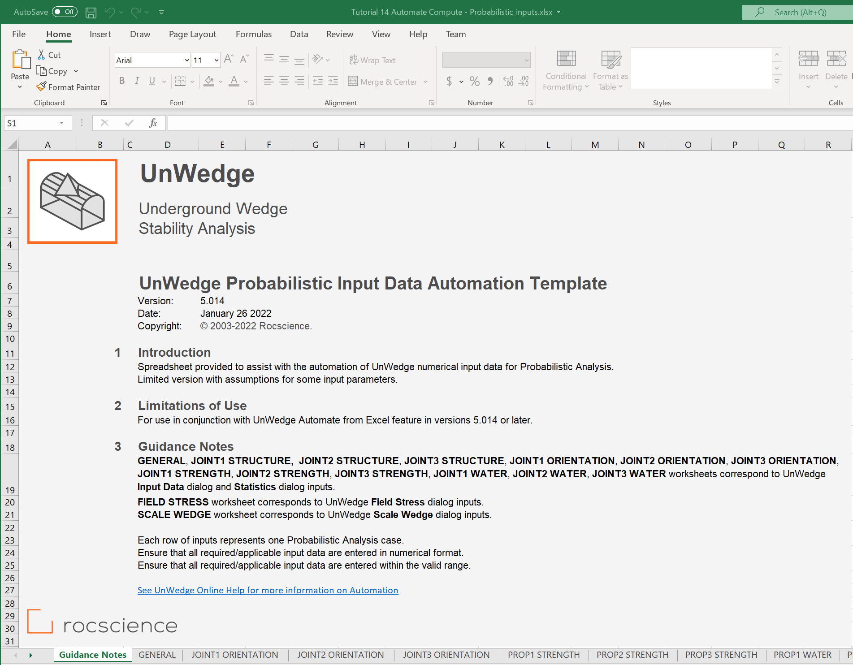
Task: Click the Decrease Decimal icon
Action: pyautogui.click(x=524, y=81)
